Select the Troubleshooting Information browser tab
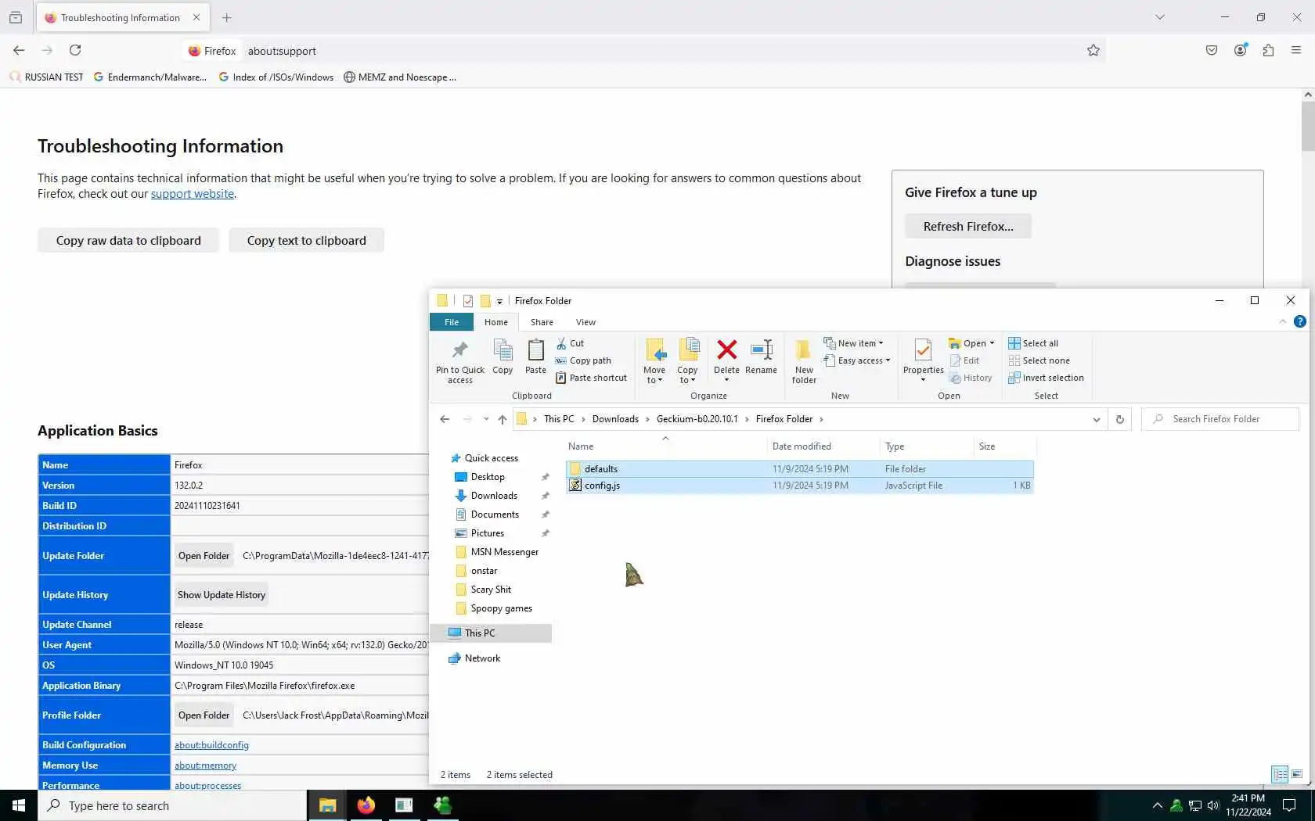The height and width of the screenshot is (821, 1315). coord(121,17)
